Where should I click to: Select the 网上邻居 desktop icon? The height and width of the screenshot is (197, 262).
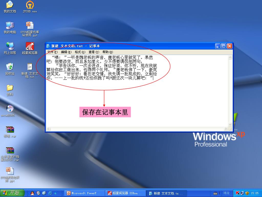tap(10, 48)
